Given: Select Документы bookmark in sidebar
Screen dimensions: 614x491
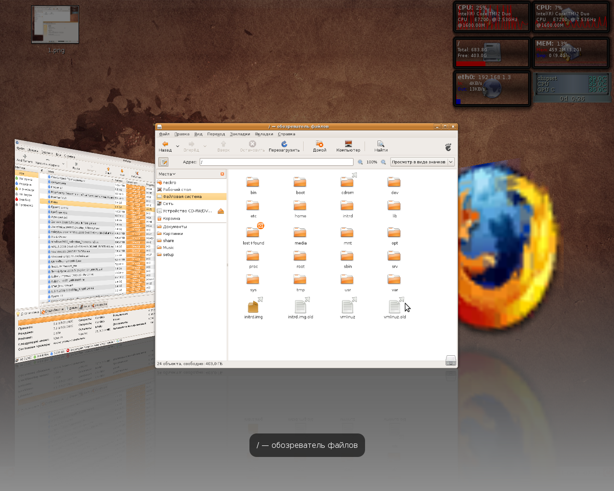Looking at the screenshot, I should coord(175,227).
